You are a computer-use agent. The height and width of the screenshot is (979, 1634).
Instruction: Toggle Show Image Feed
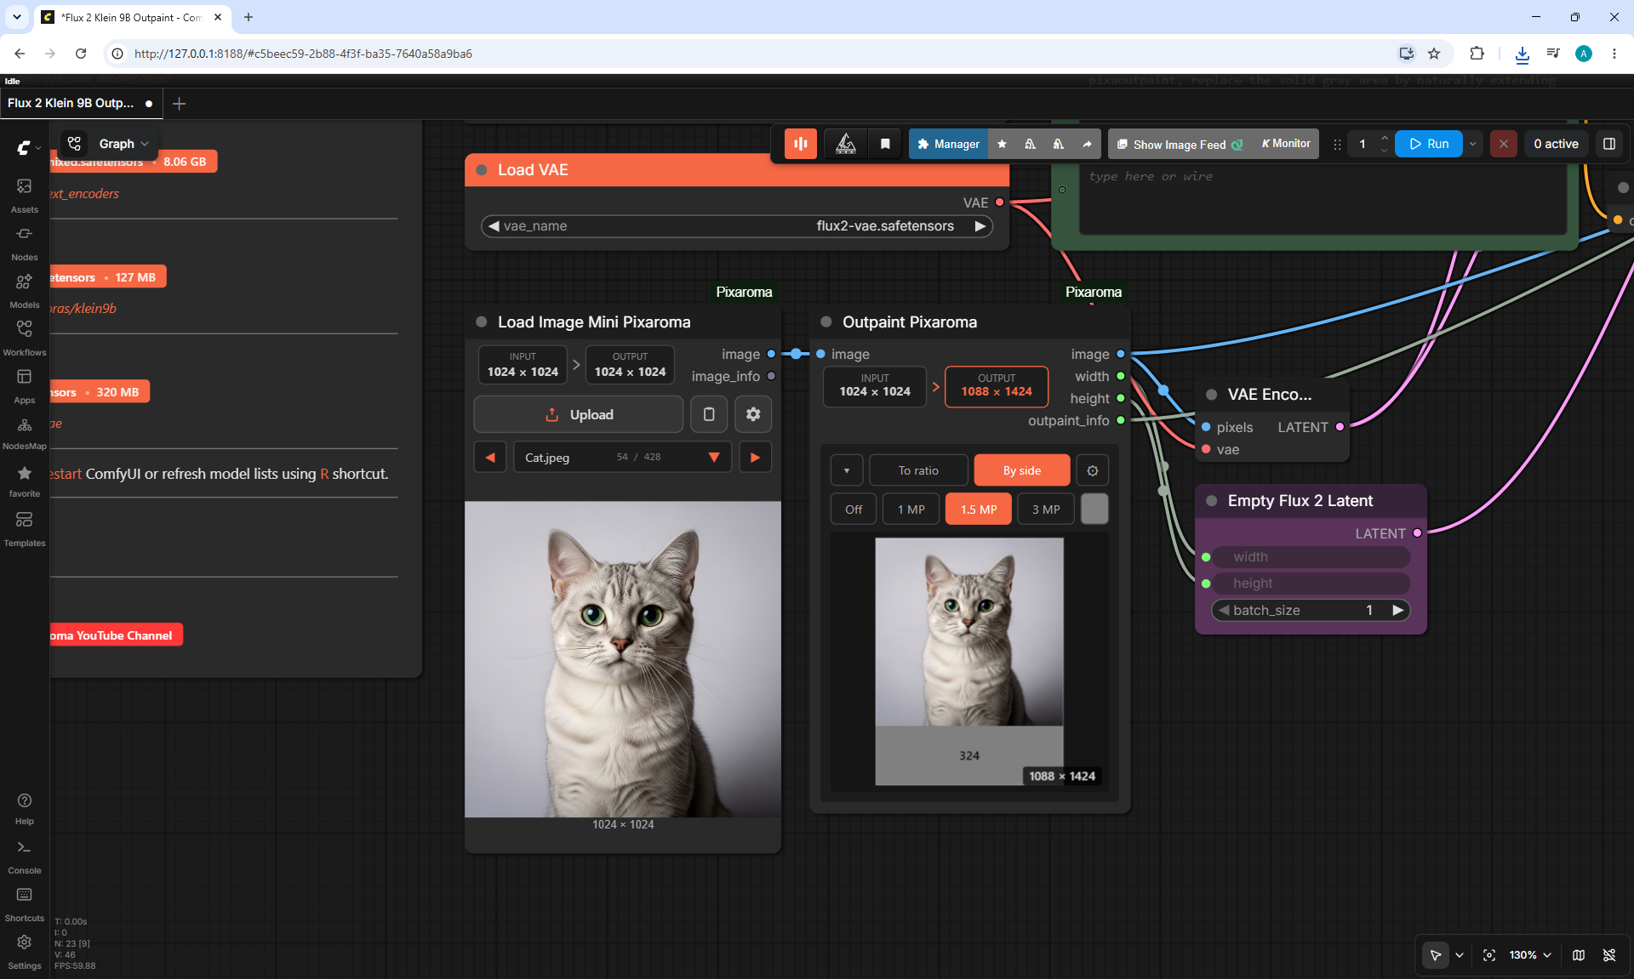[x=1180, y=145]
